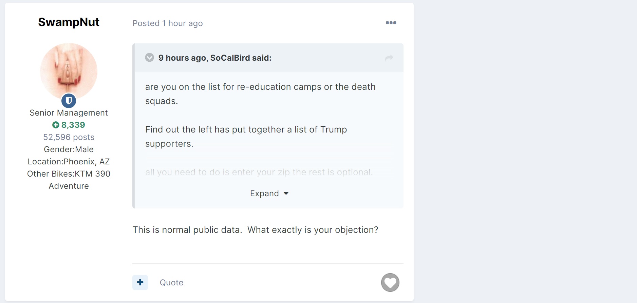This screenshot has width=637, height=303.
Task: Click the Senior Management group label
Action: point(69,113)
